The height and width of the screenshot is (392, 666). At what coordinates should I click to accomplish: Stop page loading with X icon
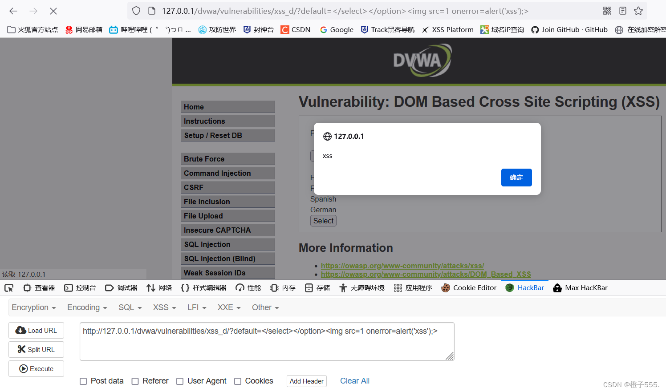tap(53, 11)
